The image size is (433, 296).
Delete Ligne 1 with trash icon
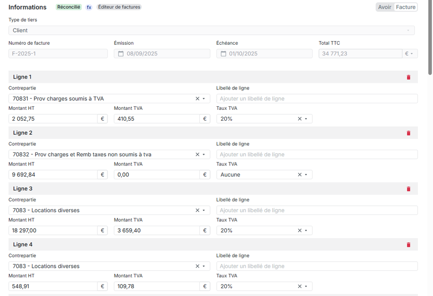(x=408, y=77)
